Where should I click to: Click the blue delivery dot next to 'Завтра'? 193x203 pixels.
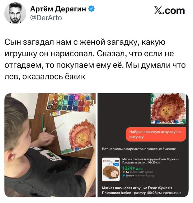124,176
